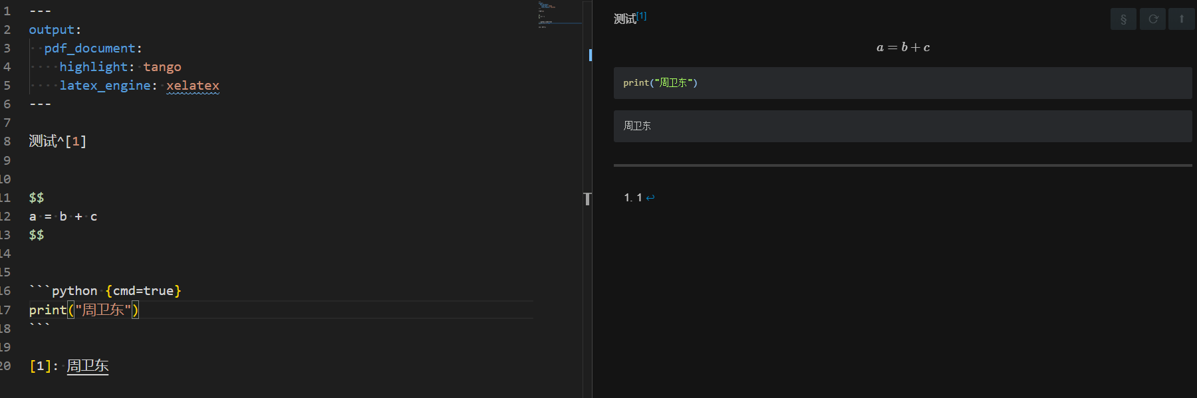Viewport: 1197px width, 398px height.
Task: Click the underlined 周卫东 reference in the editor
Action: point(88,366)
